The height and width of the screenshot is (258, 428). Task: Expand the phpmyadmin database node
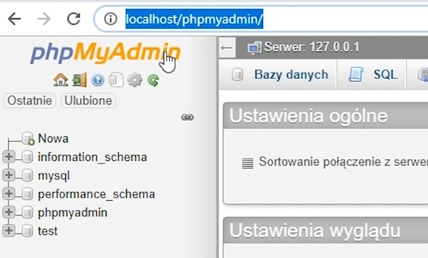click(9, 212)
